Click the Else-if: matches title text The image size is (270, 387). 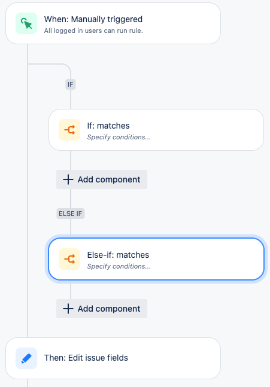tap(118, 255)
